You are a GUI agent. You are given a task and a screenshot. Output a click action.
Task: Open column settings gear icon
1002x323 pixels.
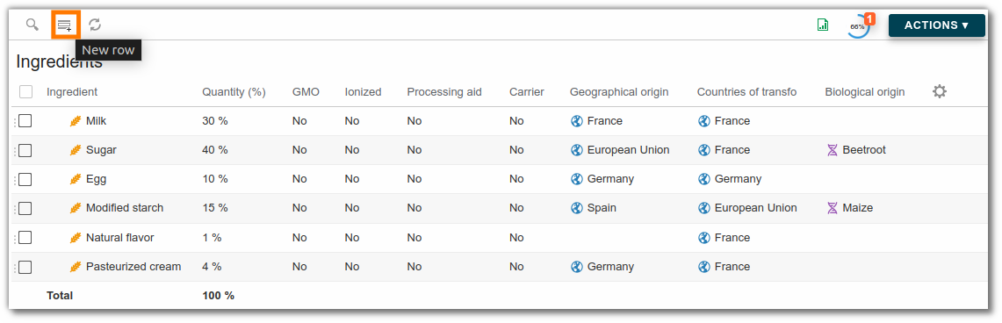coord(939,91)
